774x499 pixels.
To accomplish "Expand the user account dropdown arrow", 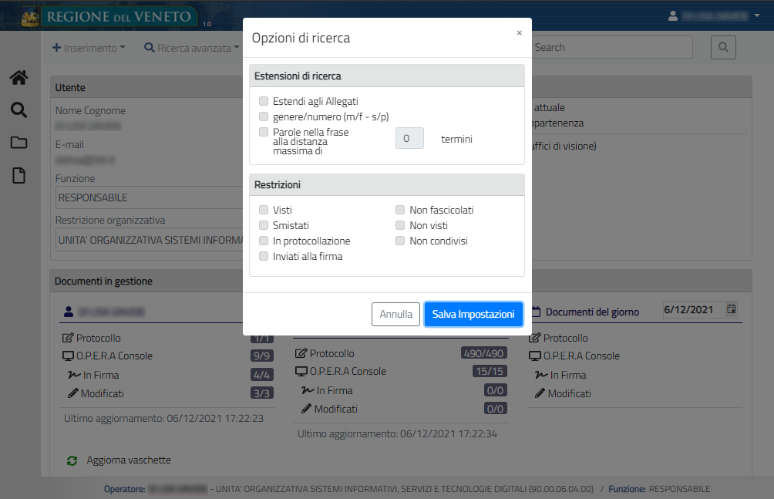I will pos(757,15).
